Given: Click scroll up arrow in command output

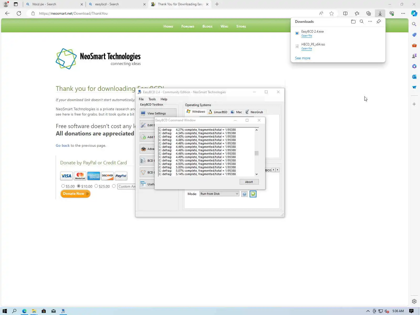Looking at the screenshot, I should (256, 130).
